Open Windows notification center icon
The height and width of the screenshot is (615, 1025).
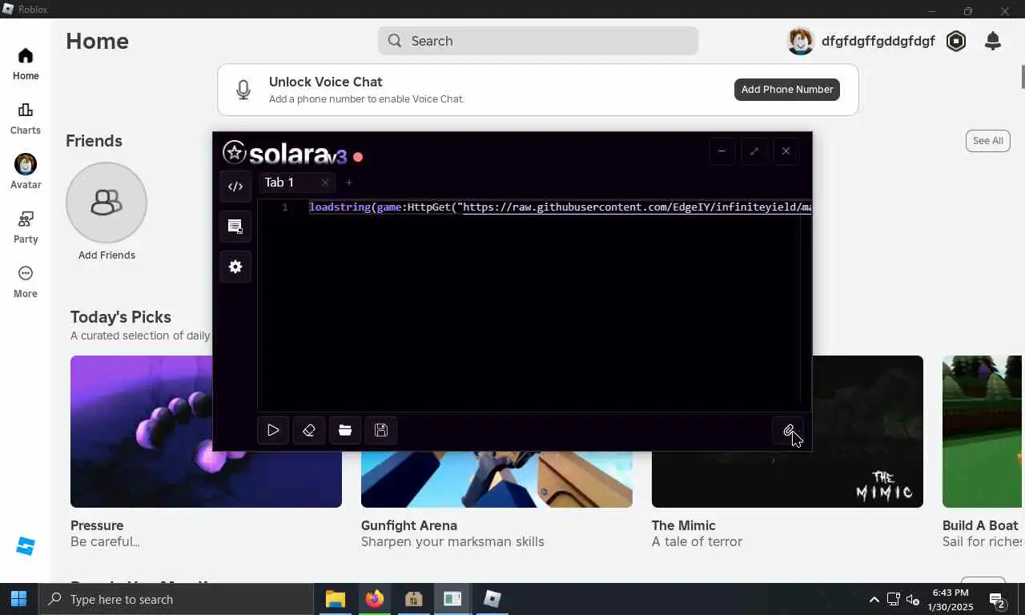click(x=998, y=600)
